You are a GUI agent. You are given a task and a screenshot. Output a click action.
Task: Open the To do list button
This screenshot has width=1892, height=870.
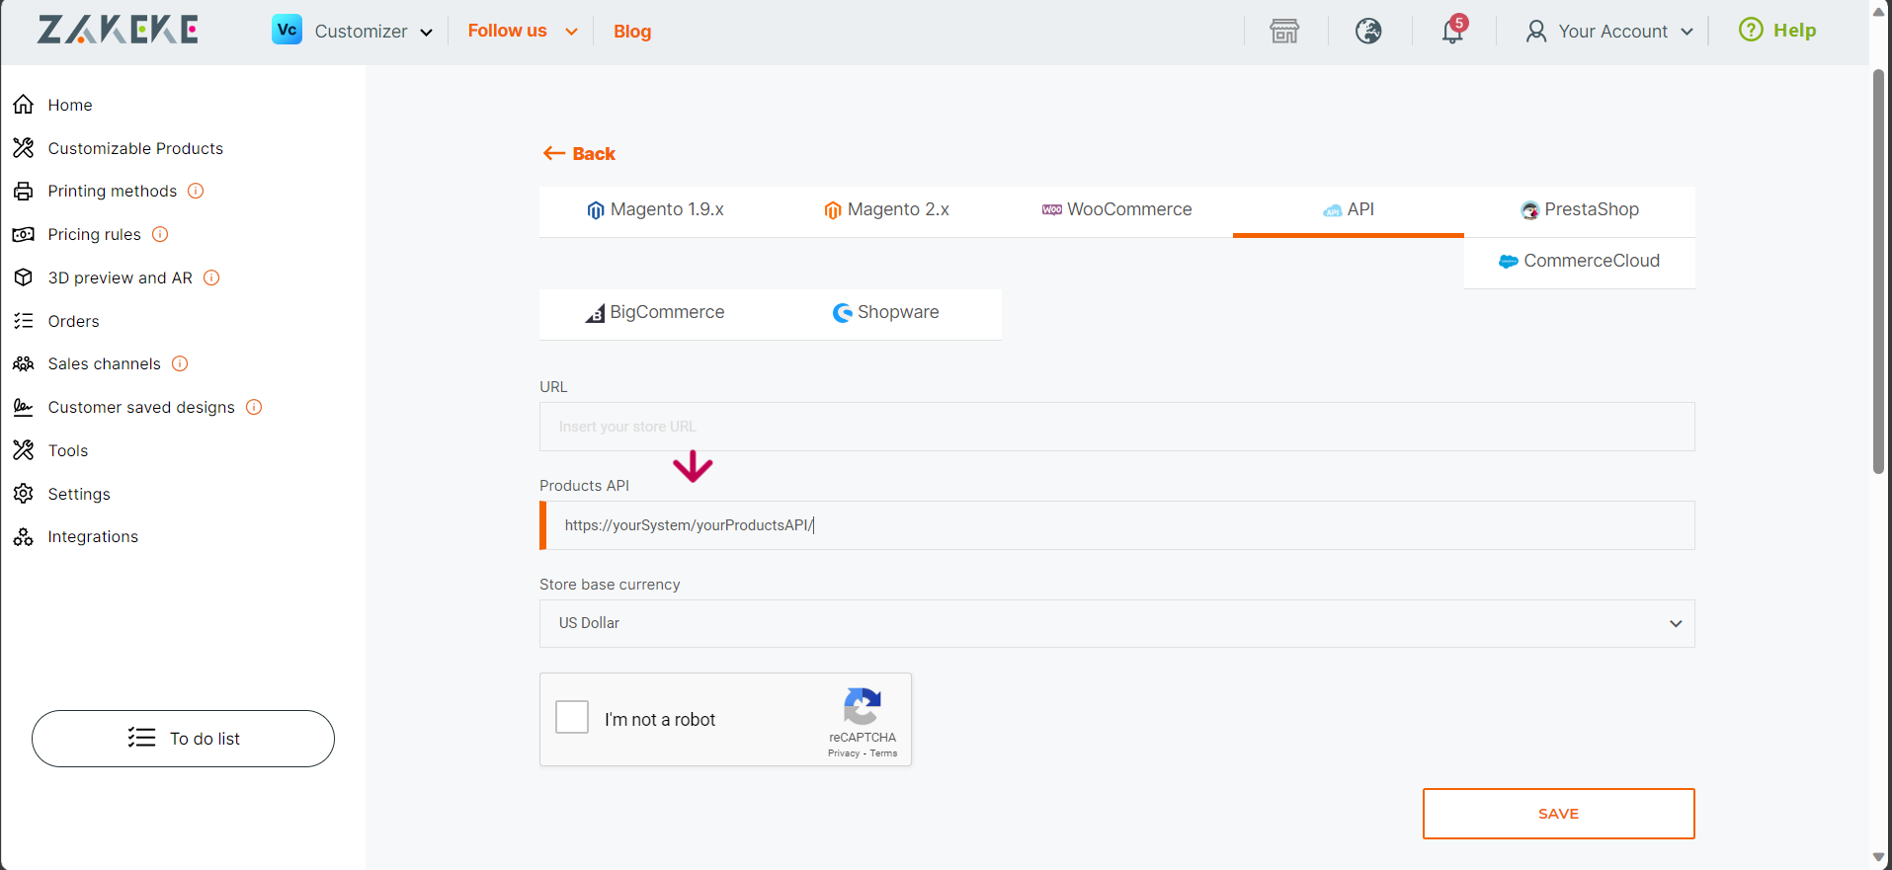(x=183, y=739)
